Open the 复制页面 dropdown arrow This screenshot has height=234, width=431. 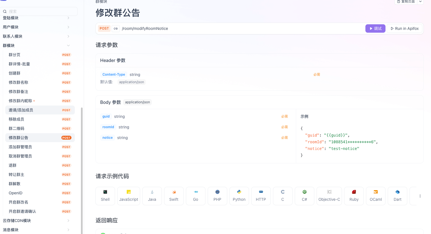pyautogui.click(x=420, y=2)
